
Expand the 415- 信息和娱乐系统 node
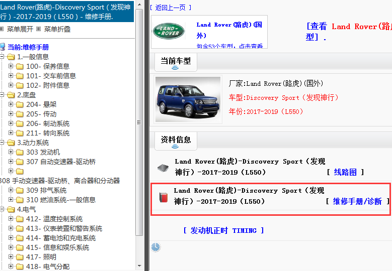(11, 247)
